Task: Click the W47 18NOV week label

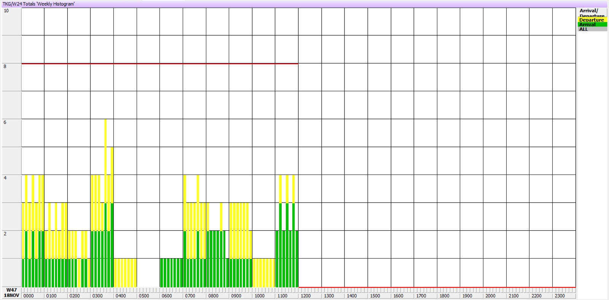Action: click(11, 293)
